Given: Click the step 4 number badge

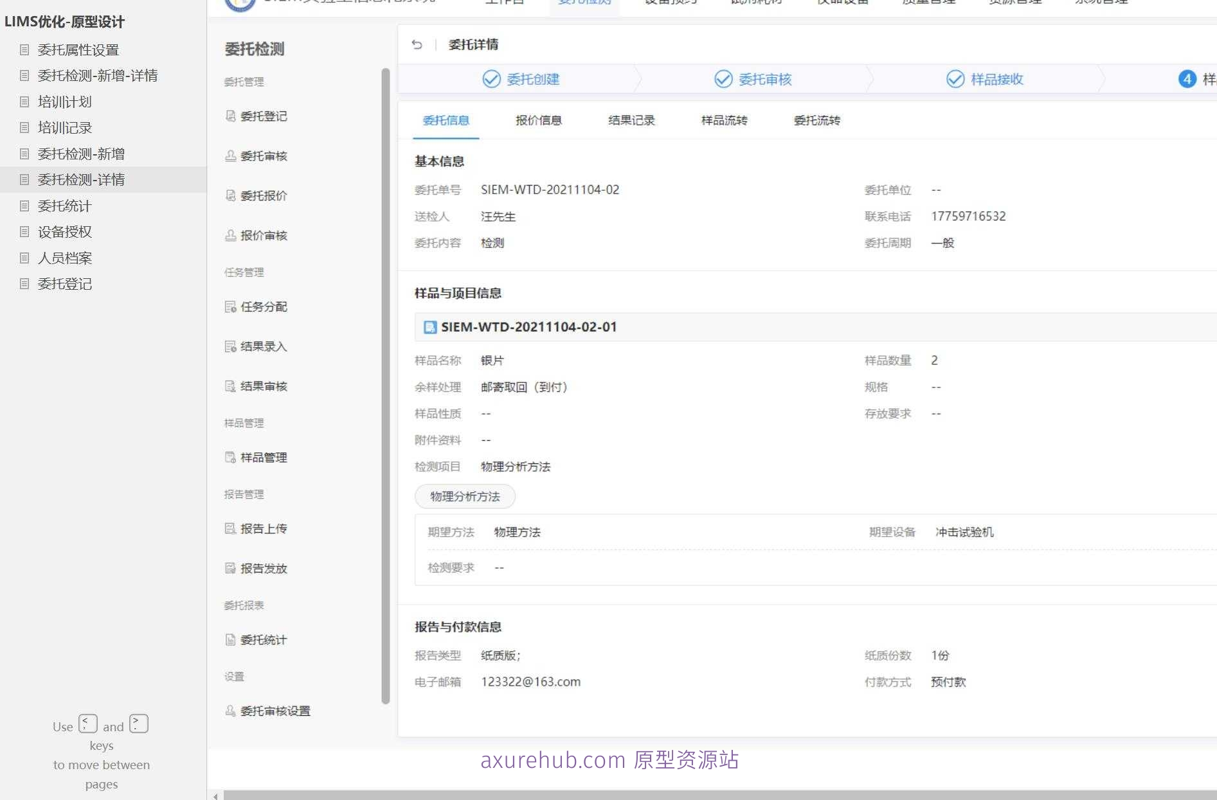Looking at the screenshot, I should 1187,79.
